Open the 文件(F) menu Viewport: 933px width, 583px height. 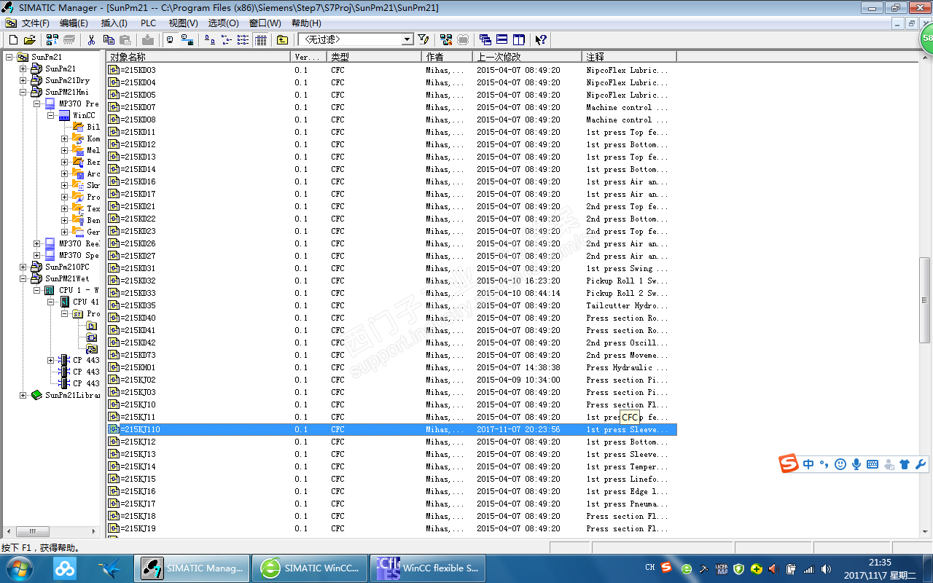pyautogui.click(x=35, y=23)
